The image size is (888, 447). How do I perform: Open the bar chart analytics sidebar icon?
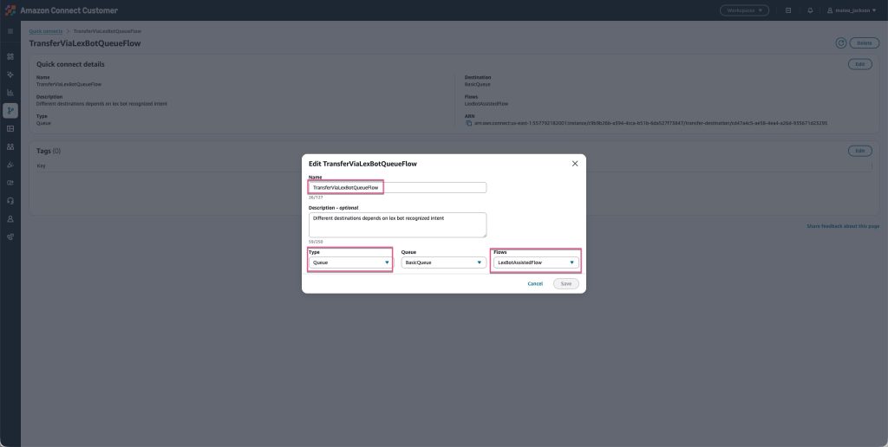10,92
